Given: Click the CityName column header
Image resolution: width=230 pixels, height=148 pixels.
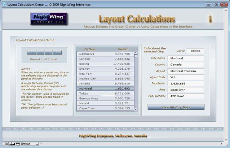Looking at the screenshot, I should pos(90,49).
